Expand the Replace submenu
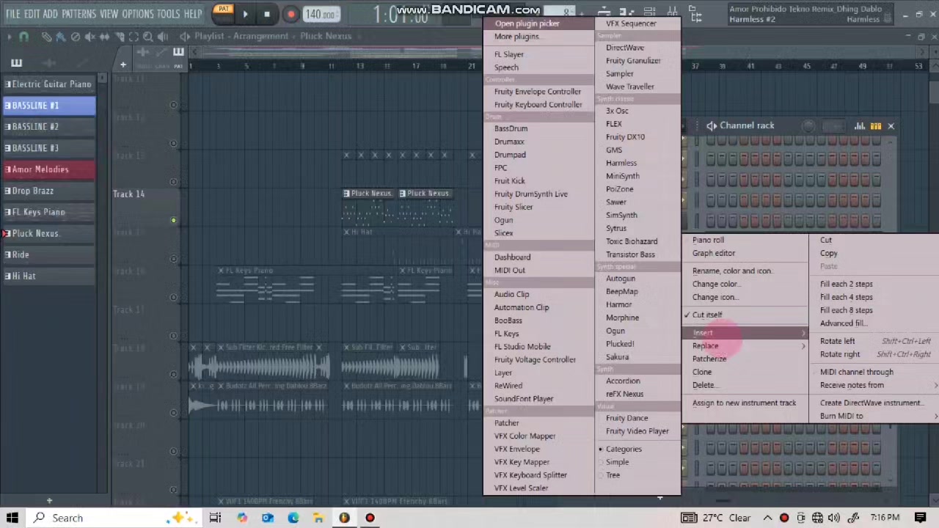This screenshot has width=939, height=528. pyautogui.click(x=745, y=345)
